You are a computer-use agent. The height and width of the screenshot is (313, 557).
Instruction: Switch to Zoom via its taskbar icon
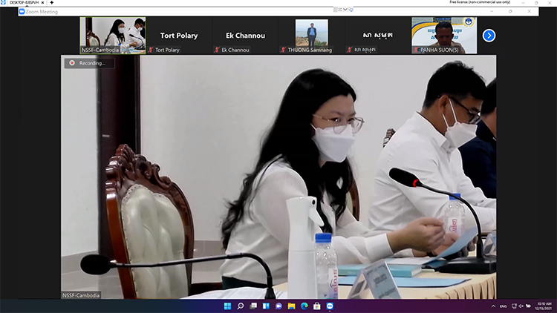[x=330, y=306]
